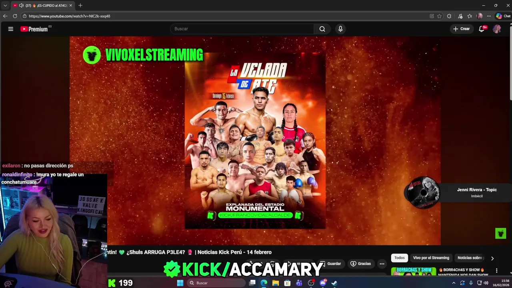Show hidden system tray icons
Image resolution: width=512 pixels, height=288 pixels.
tap(454, 283)
